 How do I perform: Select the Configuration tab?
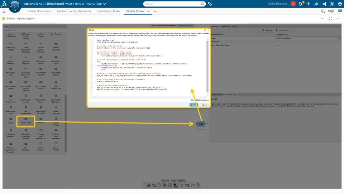click(x=282, y=30)
